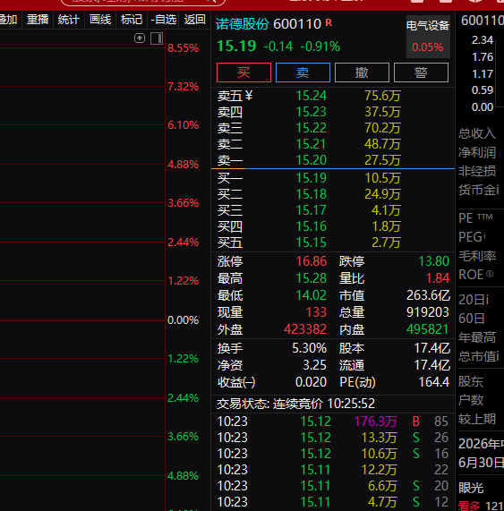The image size is (504, 511).
Task: Select 卖四 price 15.23
Action: tap(311, 112)
